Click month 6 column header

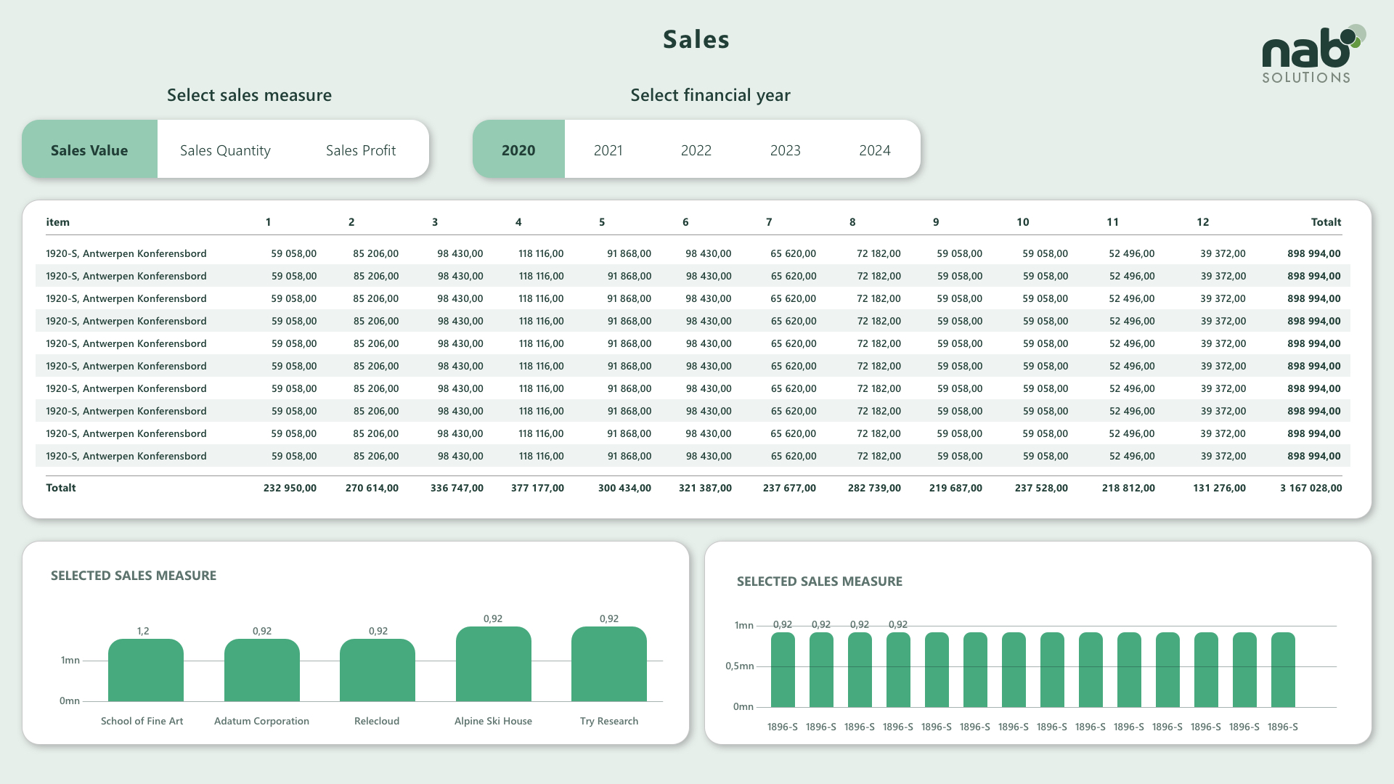pyautogui.click(x=685, y=222)
